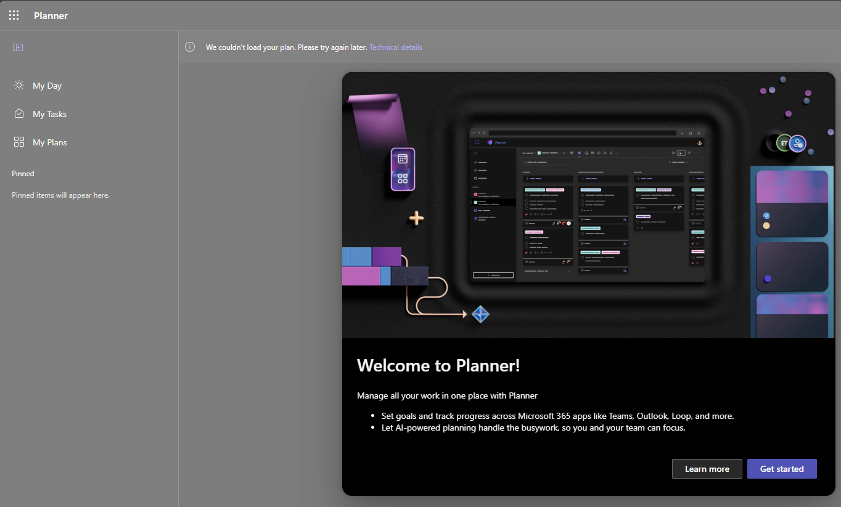Image resolution: width=841 pixels, height=507 pixels.
Task: Go to My Tasks
Action: coord(49,114)
